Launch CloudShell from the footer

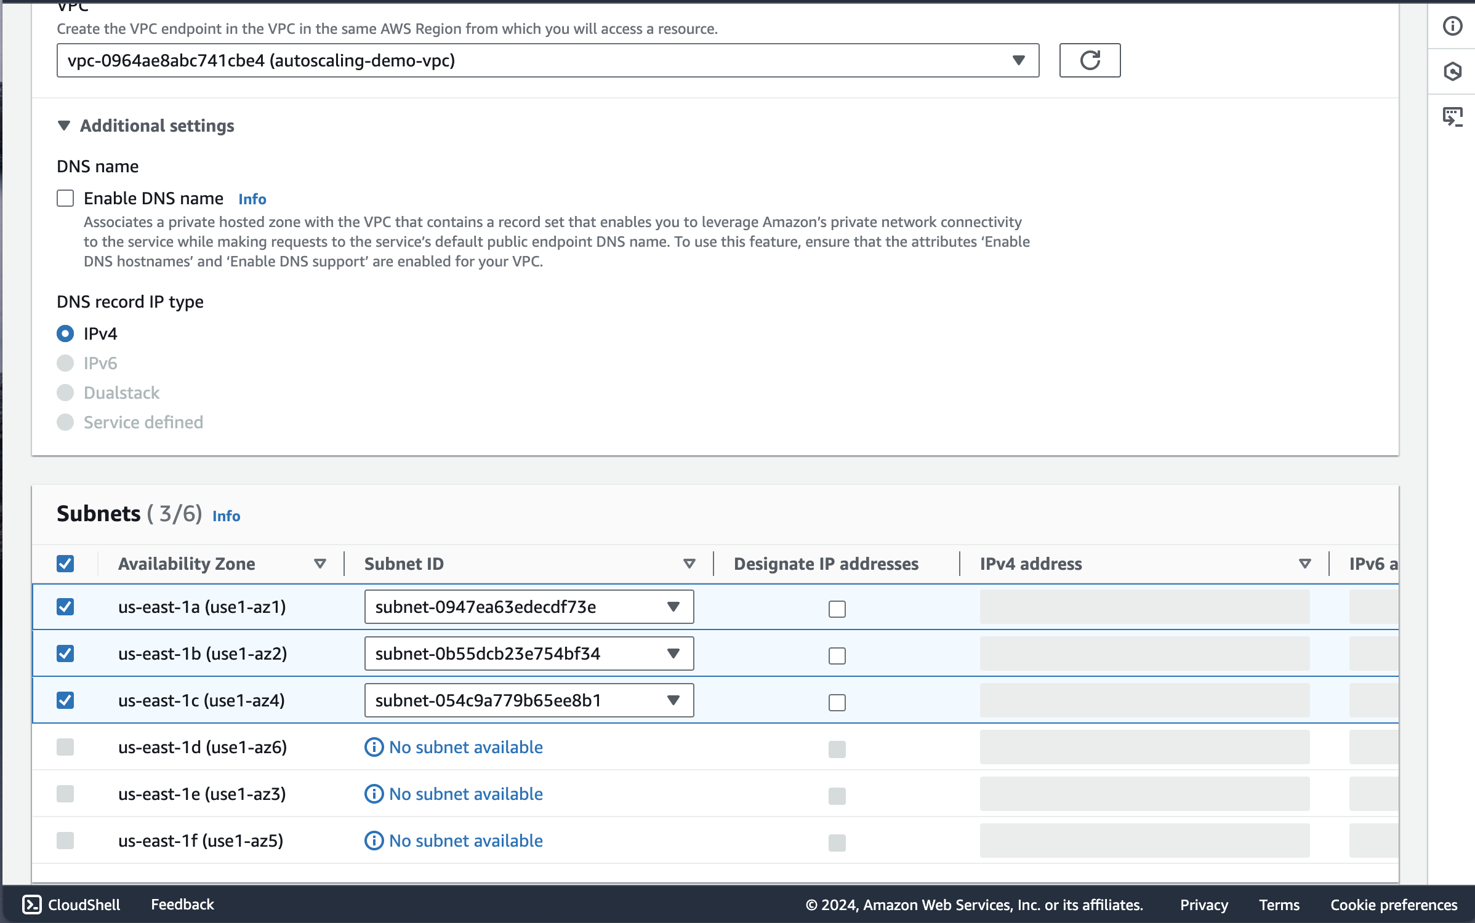pyautogui.click(x=71, y=904)
